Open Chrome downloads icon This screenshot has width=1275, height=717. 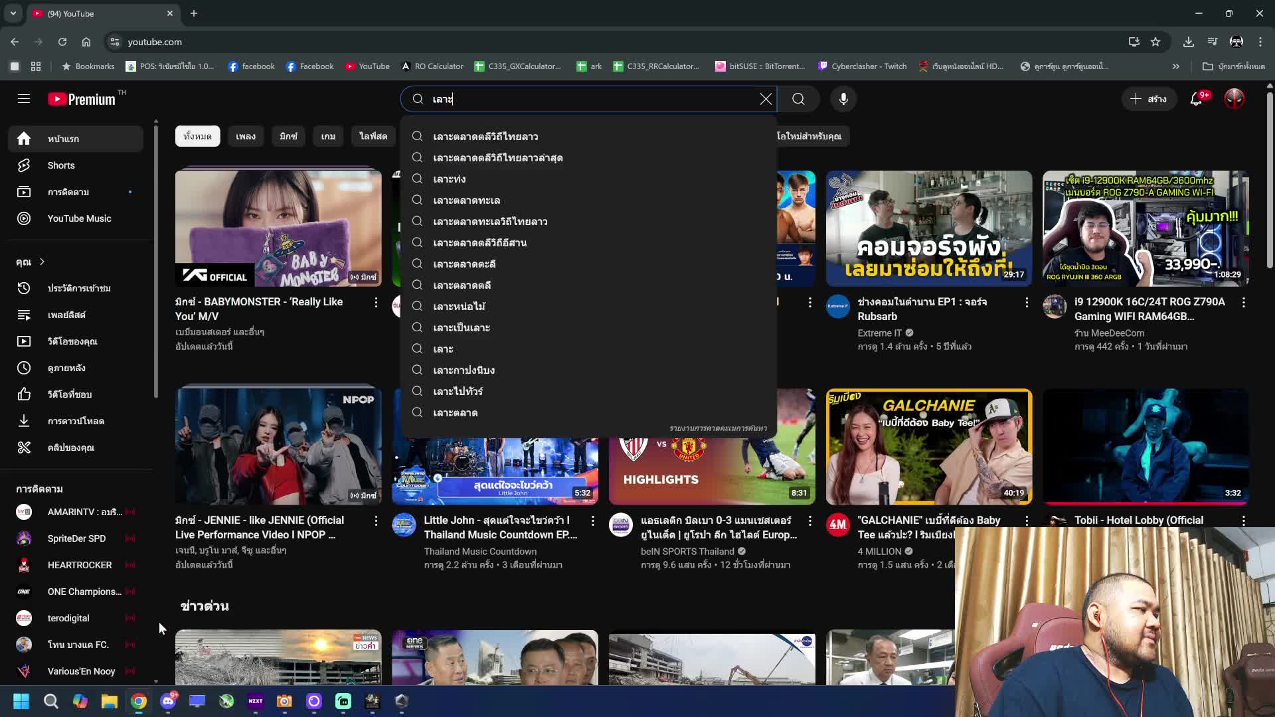(1189, 42)
